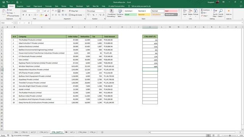This screenshot has width=244, height=137.
Task: Center text horizontally
Action: [x=56, y=15]
